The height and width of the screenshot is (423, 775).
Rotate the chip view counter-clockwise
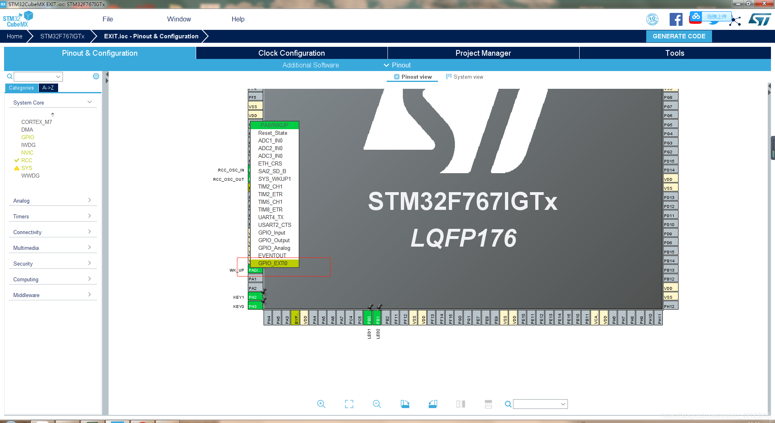[x=433, y=404]
